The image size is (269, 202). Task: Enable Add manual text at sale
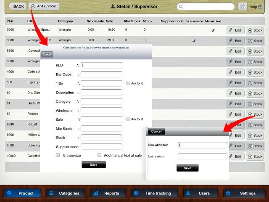coord(100,155)
